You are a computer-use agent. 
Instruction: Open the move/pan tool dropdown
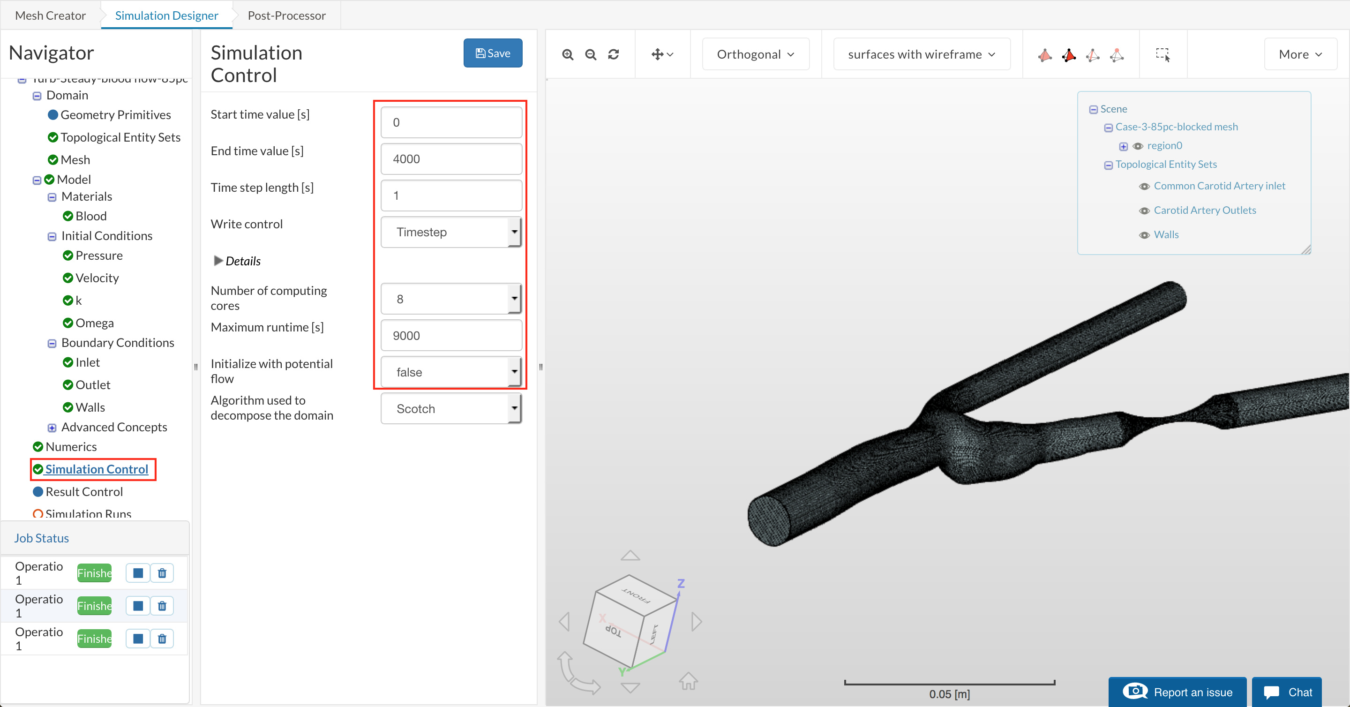(x=662, y=54)
